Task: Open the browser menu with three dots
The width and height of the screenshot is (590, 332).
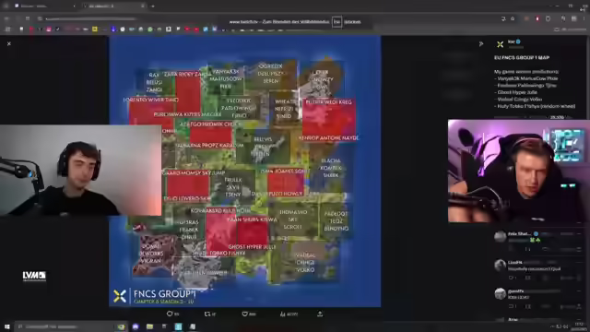Action: click(x=584, y=18)
